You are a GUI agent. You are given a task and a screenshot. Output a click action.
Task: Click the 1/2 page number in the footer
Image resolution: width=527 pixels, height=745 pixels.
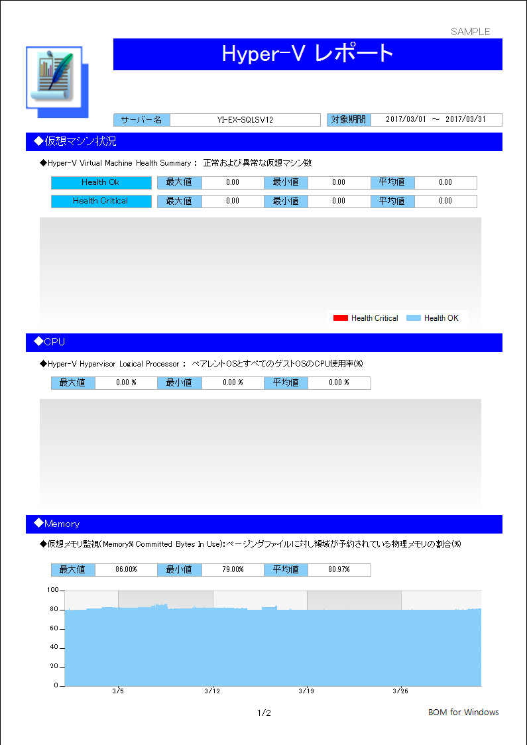pos(264,713)
